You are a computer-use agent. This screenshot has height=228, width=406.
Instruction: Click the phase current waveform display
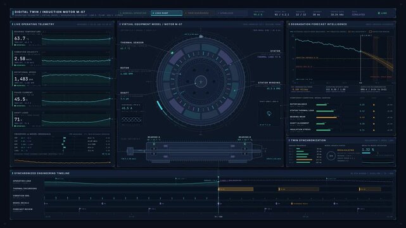[x=132, y=119]
